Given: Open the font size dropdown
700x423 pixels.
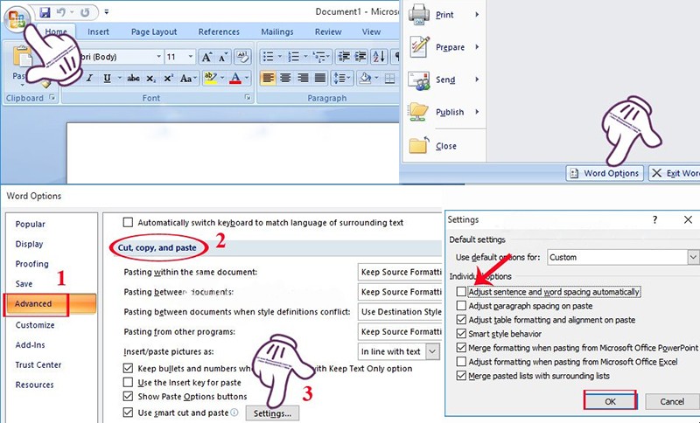Looking at the screenshot, I should [192, 57].
